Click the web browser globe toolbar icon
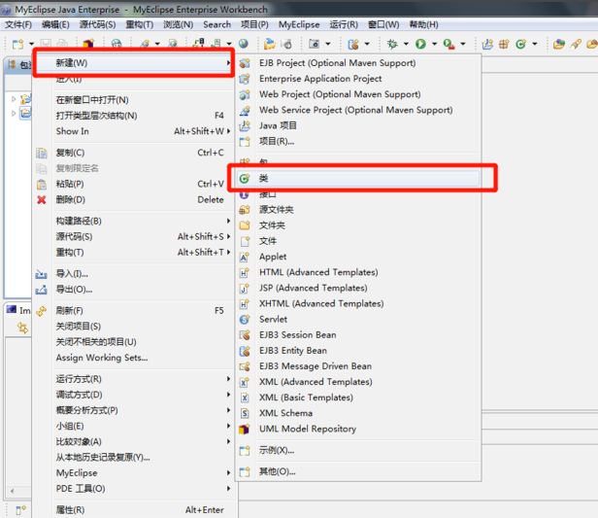598x518 pixels. (244, 44)
